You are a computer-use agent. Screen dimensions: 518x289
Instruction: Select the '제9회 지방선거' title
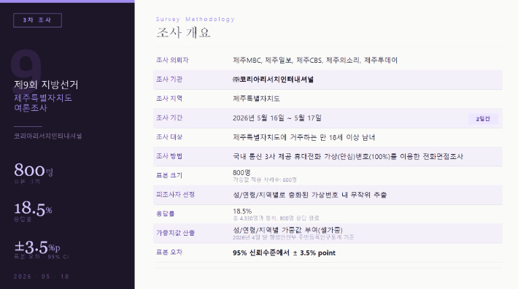click(x=46, y=85)
